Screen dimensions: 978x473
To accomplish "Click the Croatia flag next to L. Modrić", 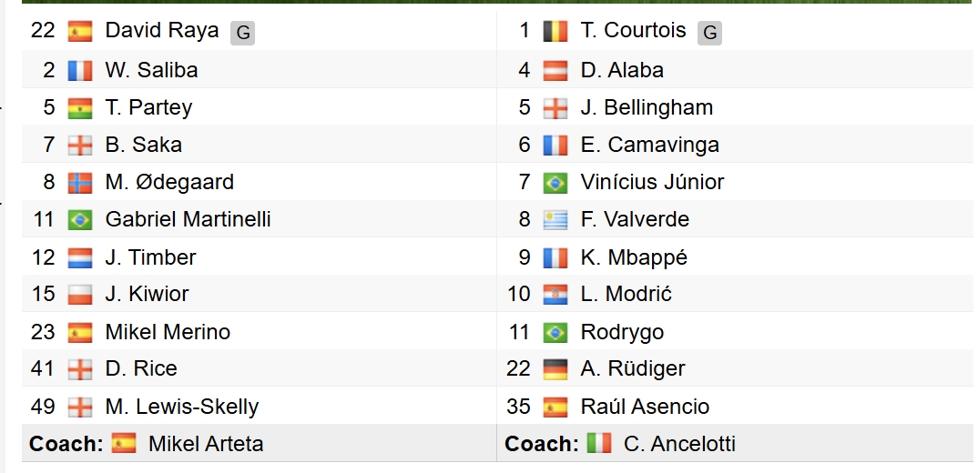I will click(555, 295).
